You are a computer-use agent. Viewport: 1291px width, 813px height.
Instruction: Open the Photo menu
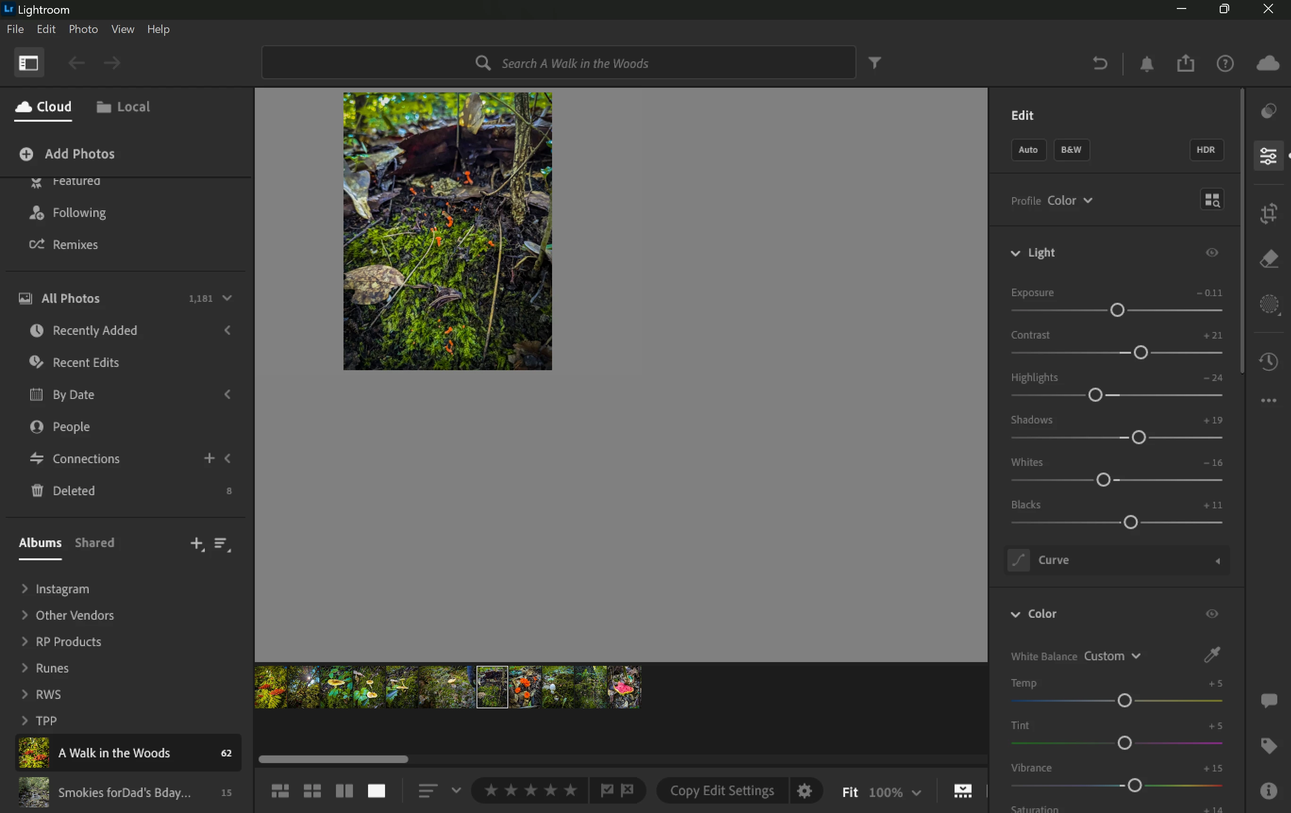pyautogui.click(x=83, y=29)
